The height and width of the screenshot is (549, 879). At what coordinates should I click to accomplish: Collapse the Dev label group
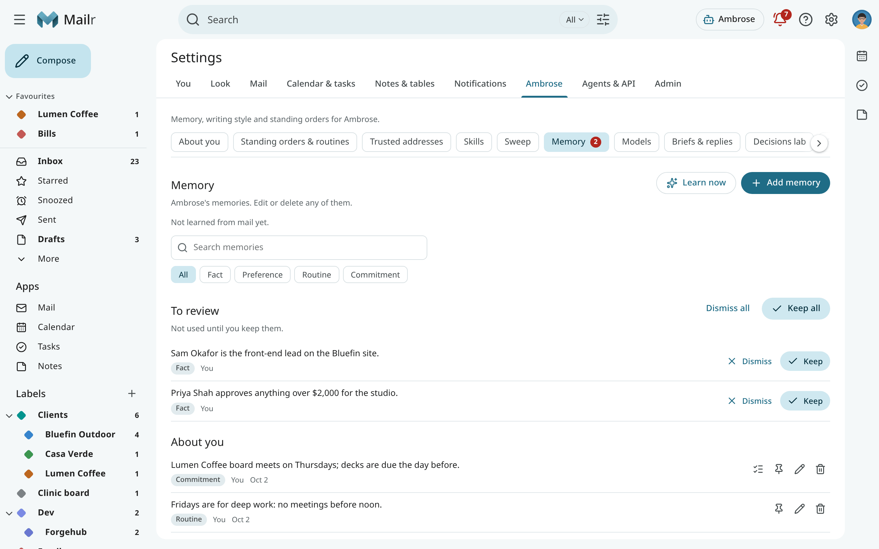9,513
